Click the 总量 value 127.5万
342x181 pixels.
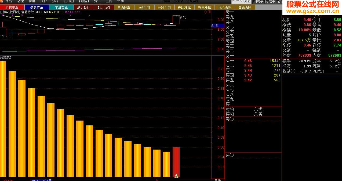pos(304,40)
